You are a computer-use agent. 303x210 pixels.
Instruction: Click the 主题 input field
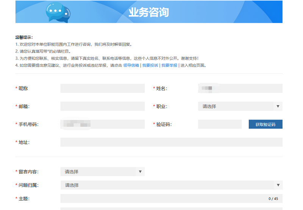point(172,199)
